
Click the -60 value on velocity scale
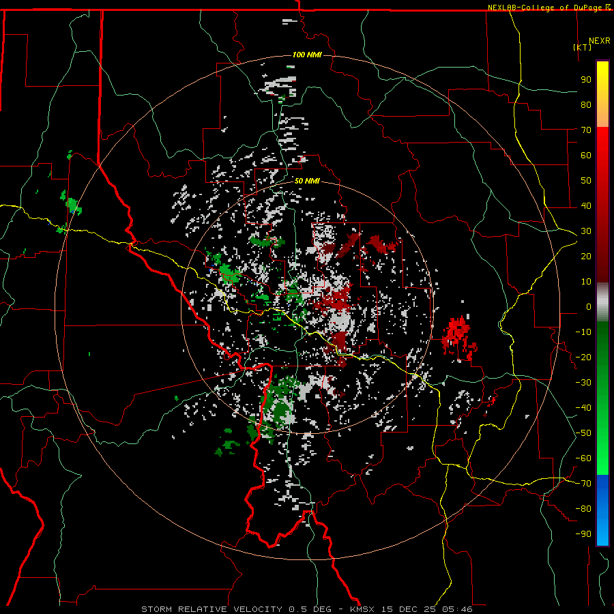(x=583, y=458)
